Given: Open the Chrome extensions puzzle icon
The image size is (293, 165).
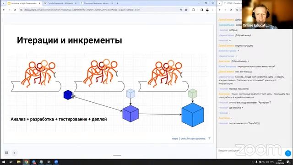Looking at the screenshot, I should 194,10.
